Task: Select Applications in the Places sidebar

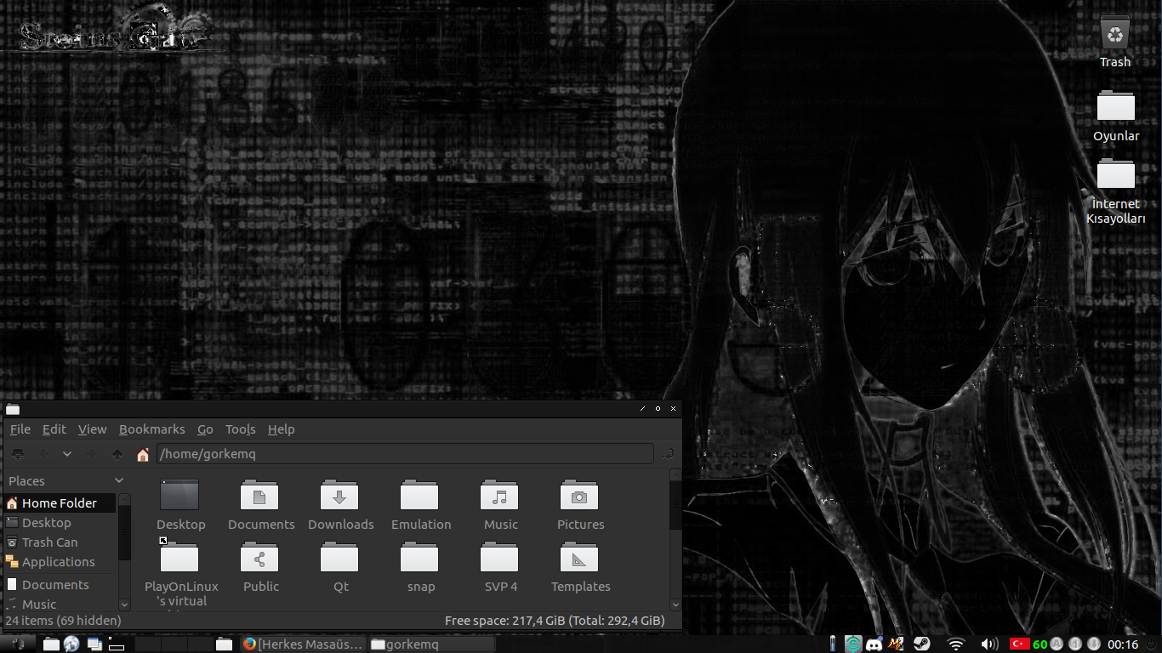Action: [x=60, y=562]
